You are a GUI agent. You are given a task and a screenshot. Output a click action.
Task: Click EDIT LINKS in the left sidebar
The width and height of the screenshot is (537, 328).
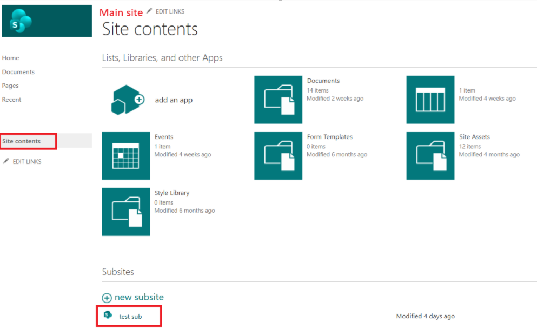pos(27,162)
